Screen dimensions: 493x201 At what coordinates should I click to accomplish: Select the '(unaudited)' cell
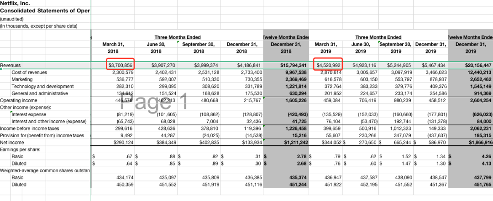11,19
